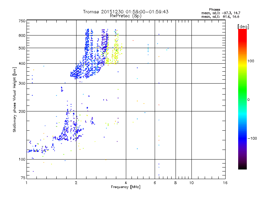Click the x-axis tick label '6'

[155, 183]
